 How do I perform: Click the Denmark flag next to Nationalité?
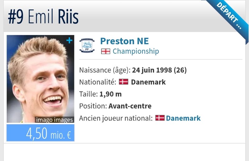[124, 82]
